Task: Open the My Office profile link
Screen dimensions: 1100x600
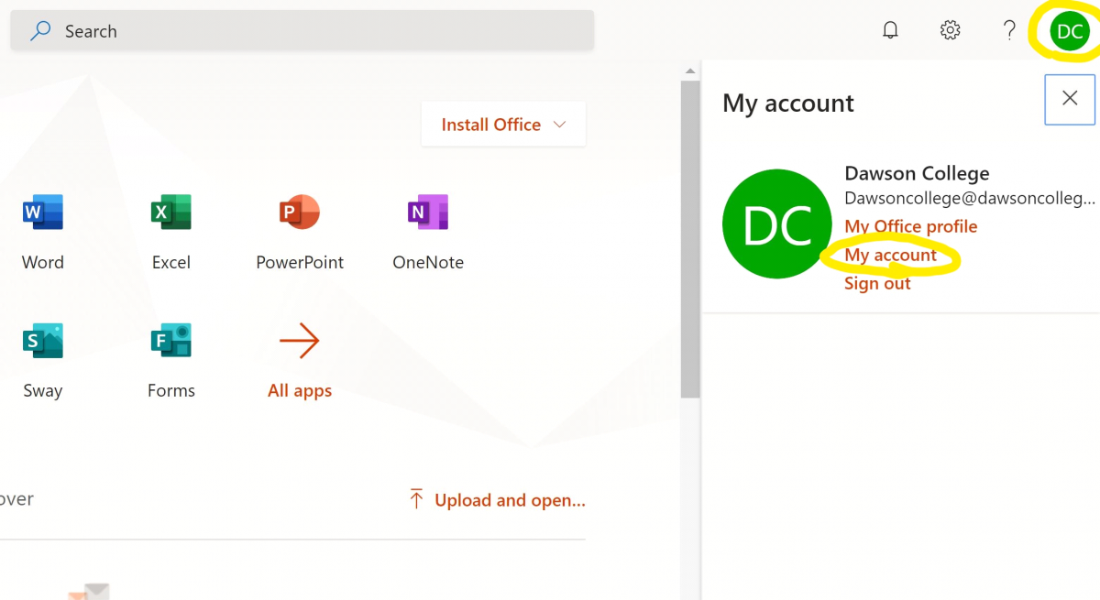Action: pyautogui.click(x=911, y=226)
